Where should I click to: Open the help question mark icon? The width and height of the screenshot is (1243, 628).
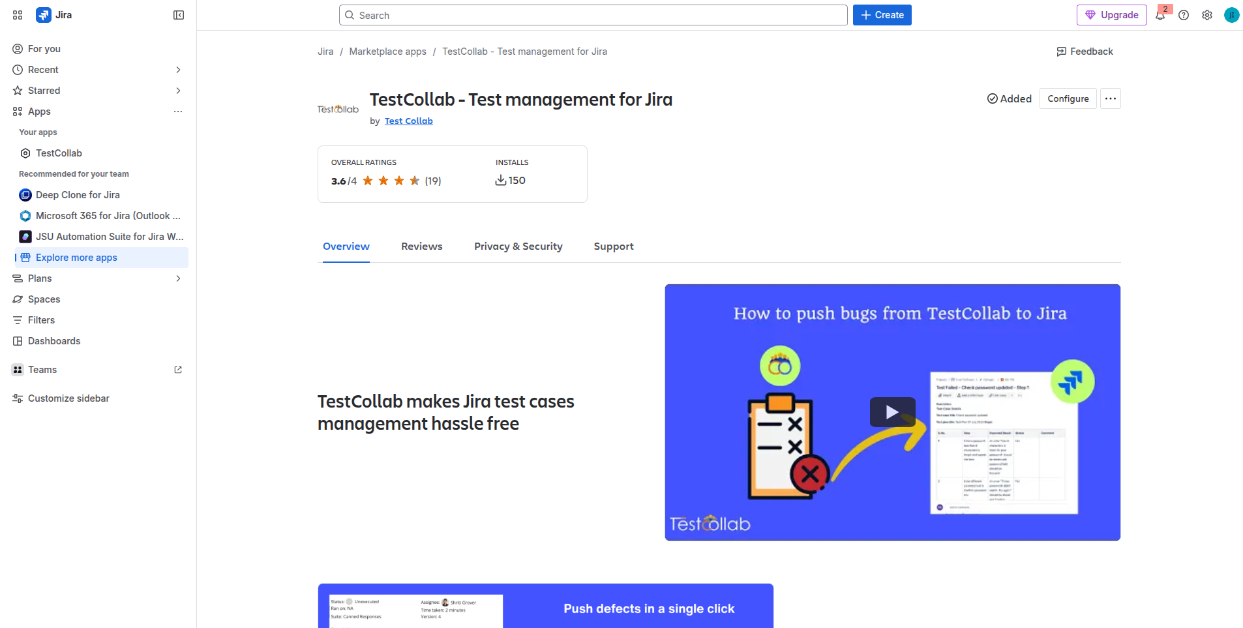click(1184, 15)
